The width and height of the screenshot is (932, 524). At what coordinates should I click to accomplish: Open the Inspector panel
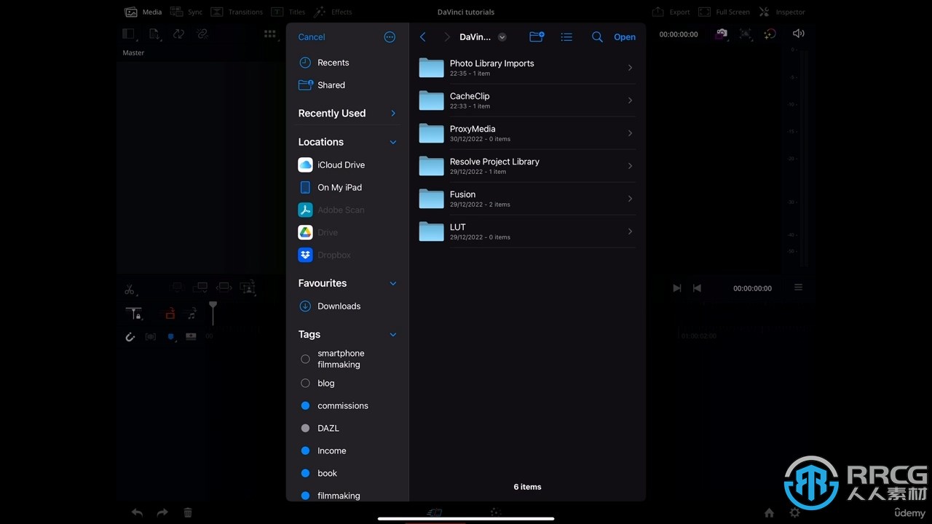tap(782, 12)
